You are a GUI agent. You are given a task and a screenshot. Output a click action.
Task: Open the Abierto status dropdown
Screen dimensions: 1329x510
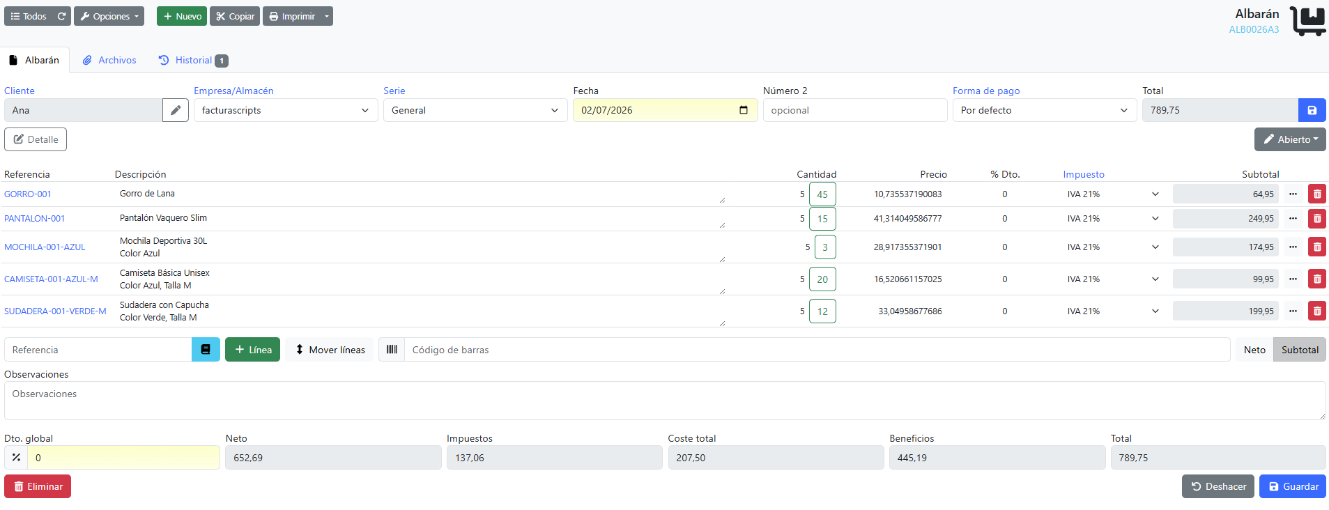click(x=1290, y=139)
